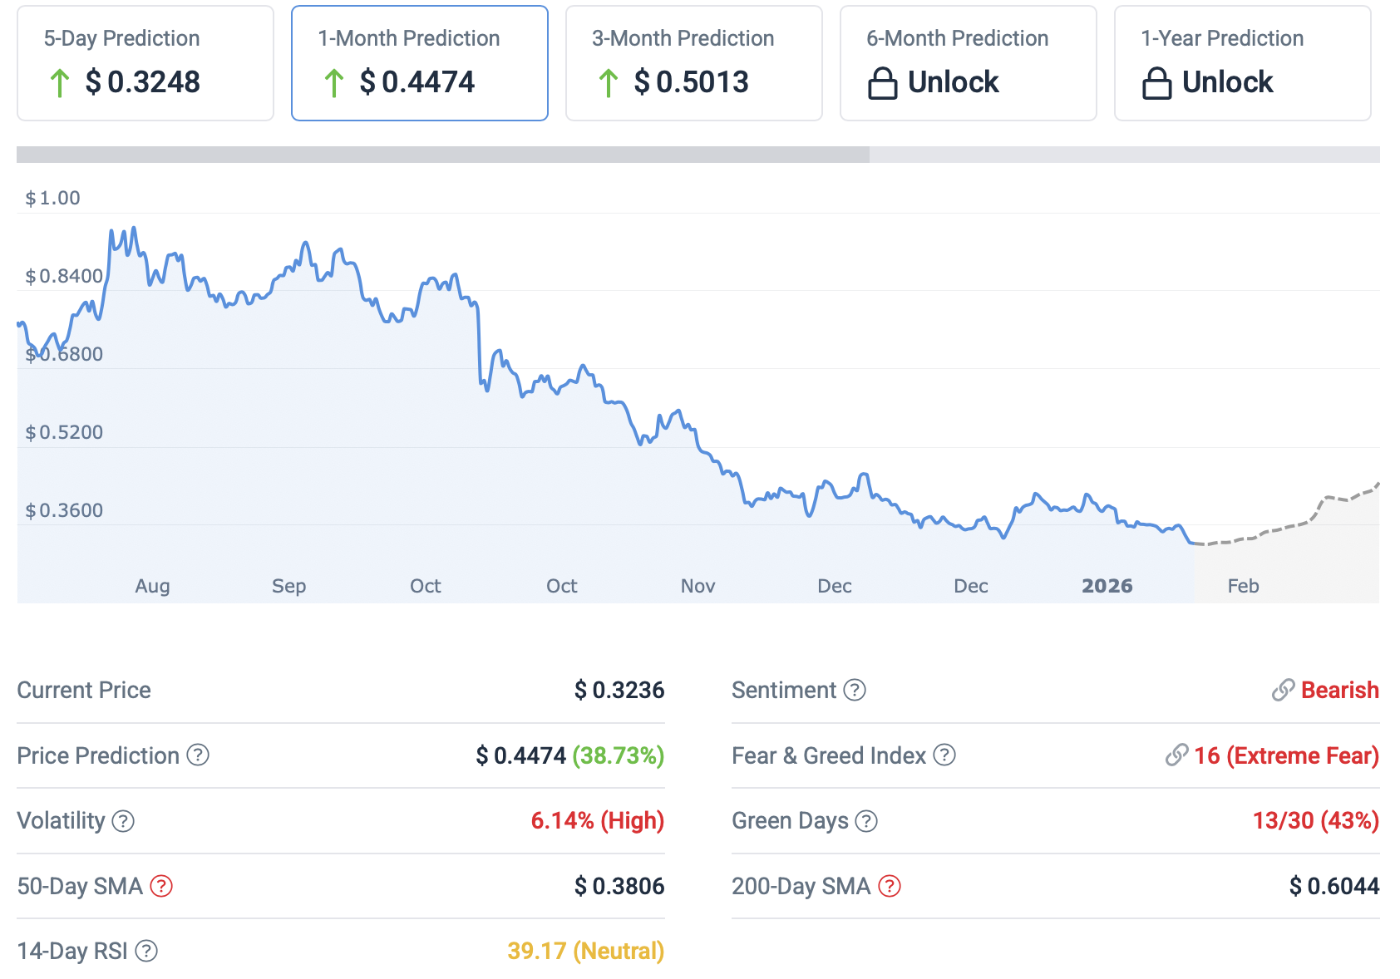Click the help icon beside Price Prediction
1400x979 pixels.
pos(198,755)
